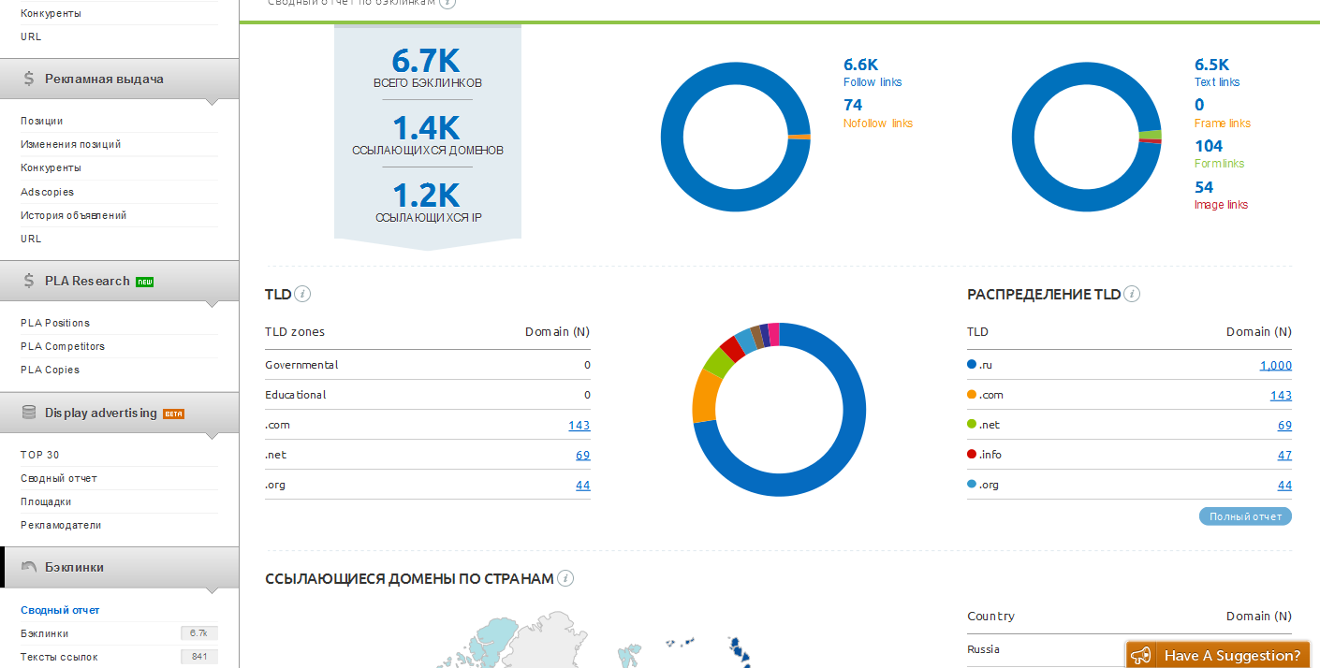The width and height of the screenshot is (1320, 668).
Task: Open Сводный отчет under Бэклинки
Action: [x=60, y=610]
